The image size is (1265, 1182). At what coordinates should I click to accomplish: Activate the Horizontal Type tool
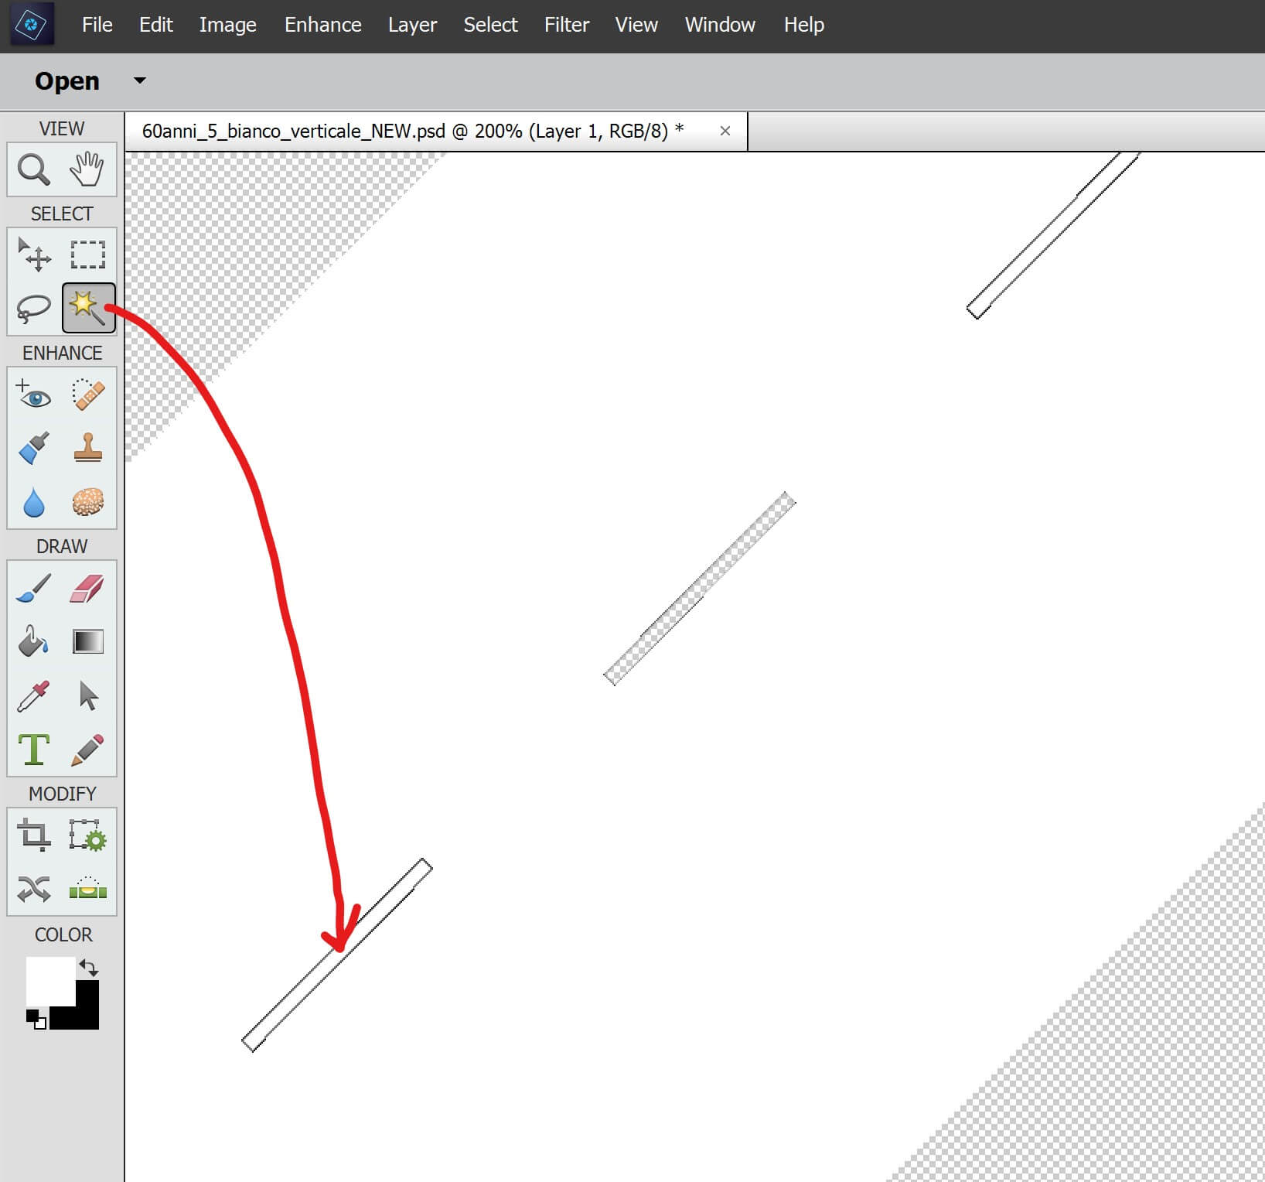(34, 750)
